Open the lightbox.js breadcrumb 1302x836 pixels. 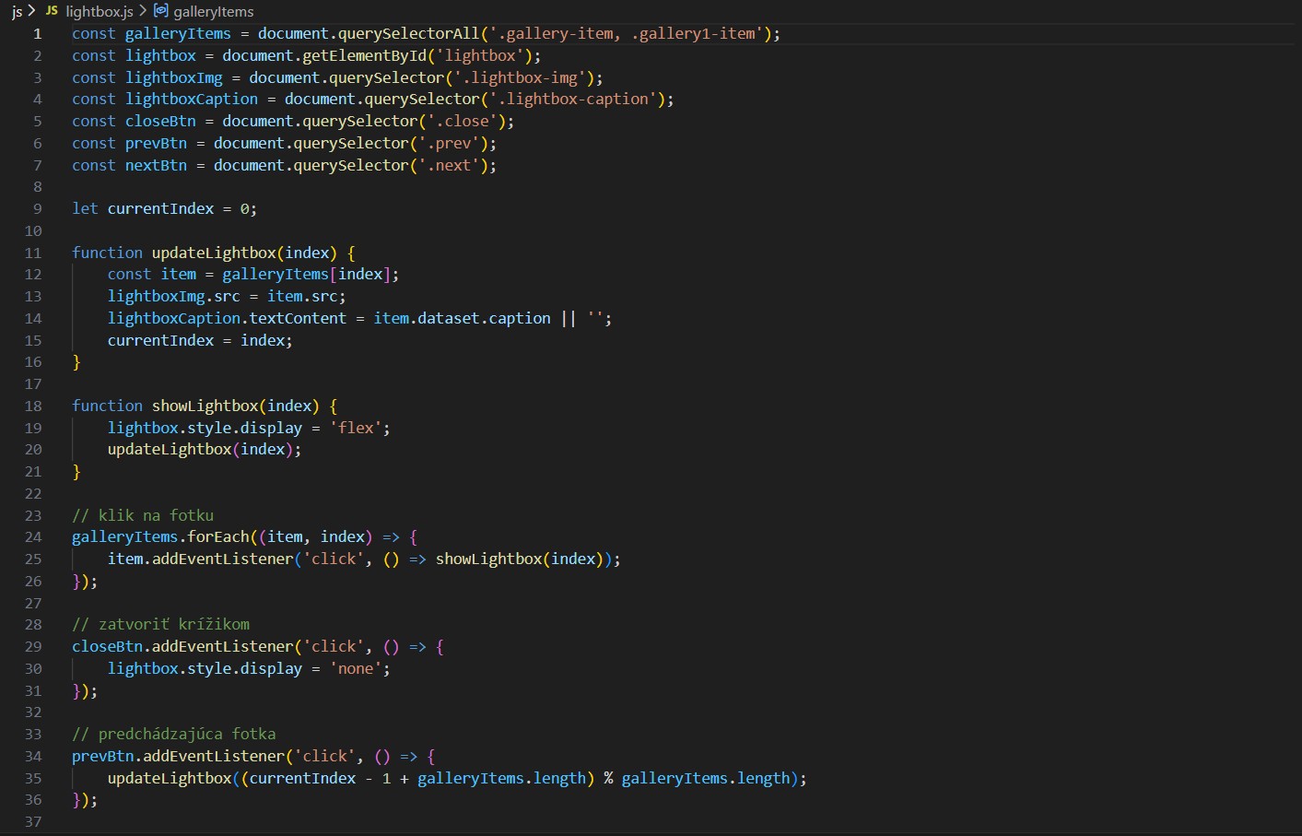100,12
